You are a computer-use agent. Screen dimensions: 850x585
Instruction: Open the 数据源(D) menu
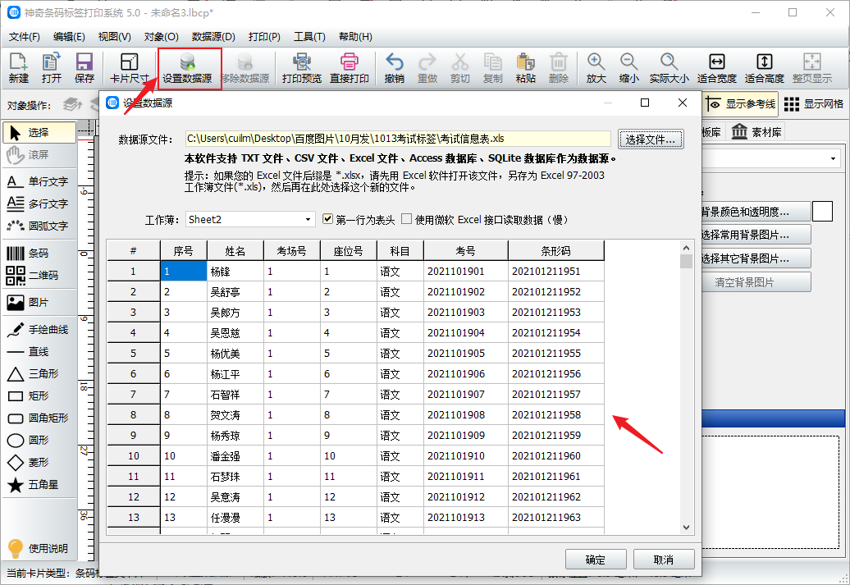[213, 37]
